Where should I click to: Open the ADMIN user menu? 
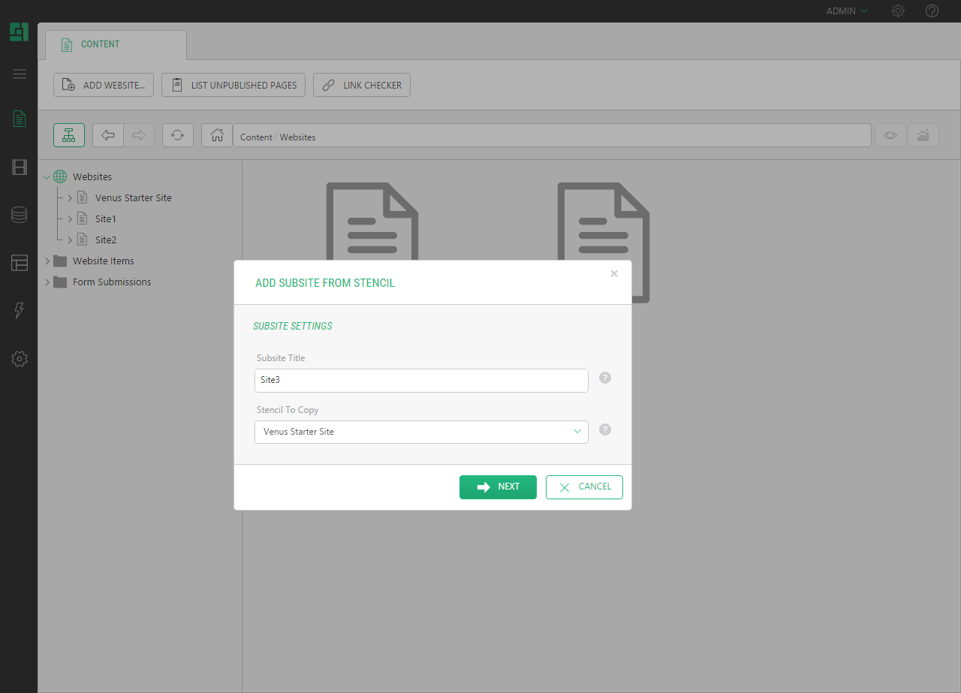tap(847, 11)
